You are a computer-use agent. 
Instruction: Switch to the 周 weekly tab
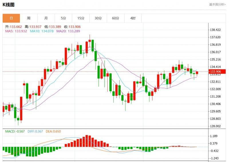tap(29, 18)
